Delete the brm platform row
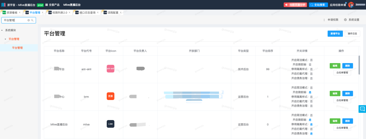366x139 pixels. click(348, 94)
